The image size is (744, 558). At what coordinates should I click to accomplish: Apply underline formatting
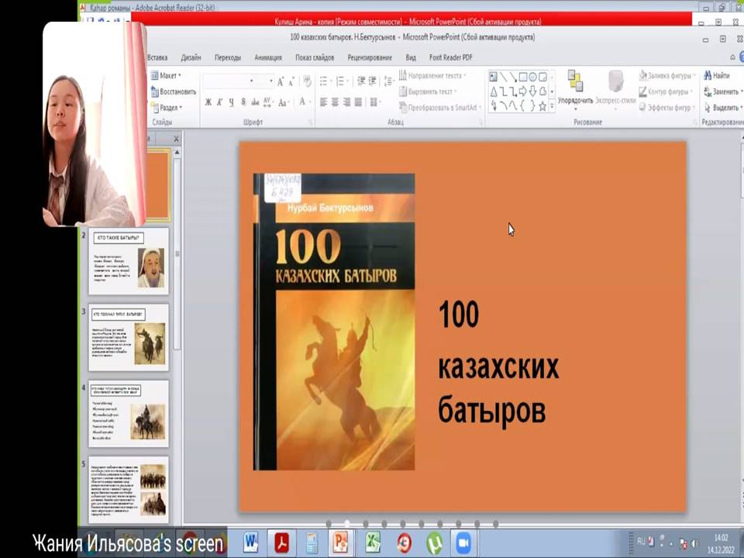pos(231,102)
